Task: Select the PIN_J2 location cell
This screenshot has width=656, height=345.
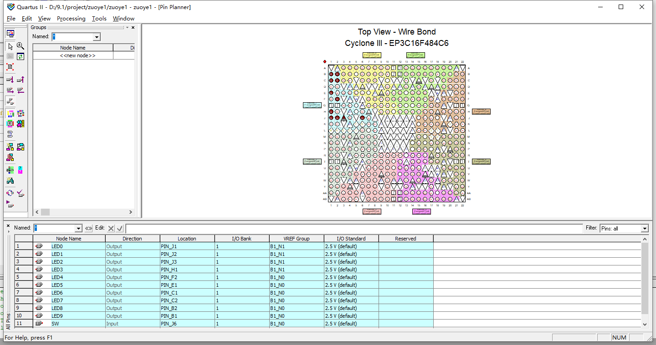Action: pos(187,254)
